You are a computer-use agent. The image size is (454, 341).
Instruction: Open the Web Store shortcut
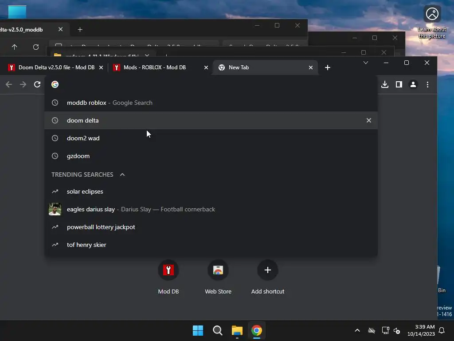(218, 277)
